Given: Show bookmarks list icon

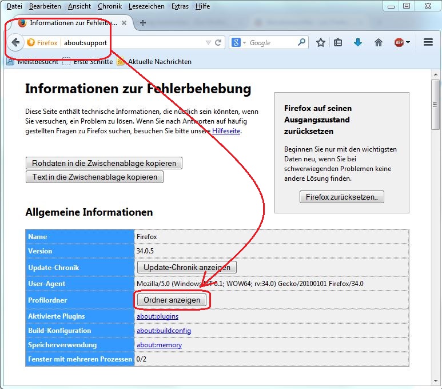Looking at the screenshot, I should (338, 42).
